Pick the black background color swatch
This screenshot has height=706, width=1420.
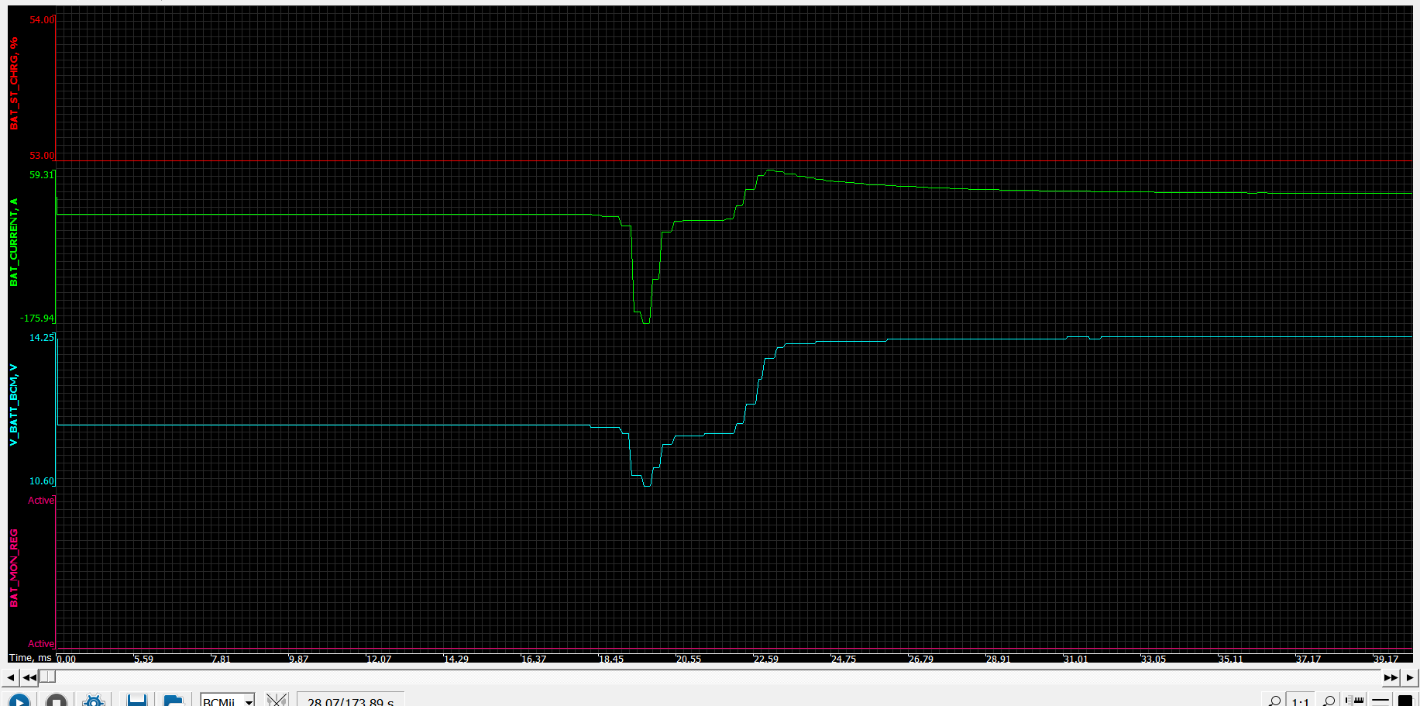(1405, 701)
